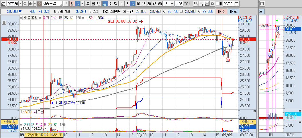This screenshot has width=302, height=138.
Task: Save the chart with the floppy disk icon
Action: 207,4
